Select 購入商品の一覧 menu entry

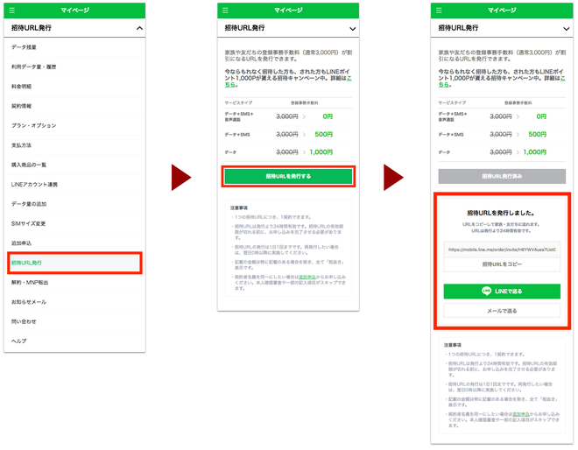[74, 165]
